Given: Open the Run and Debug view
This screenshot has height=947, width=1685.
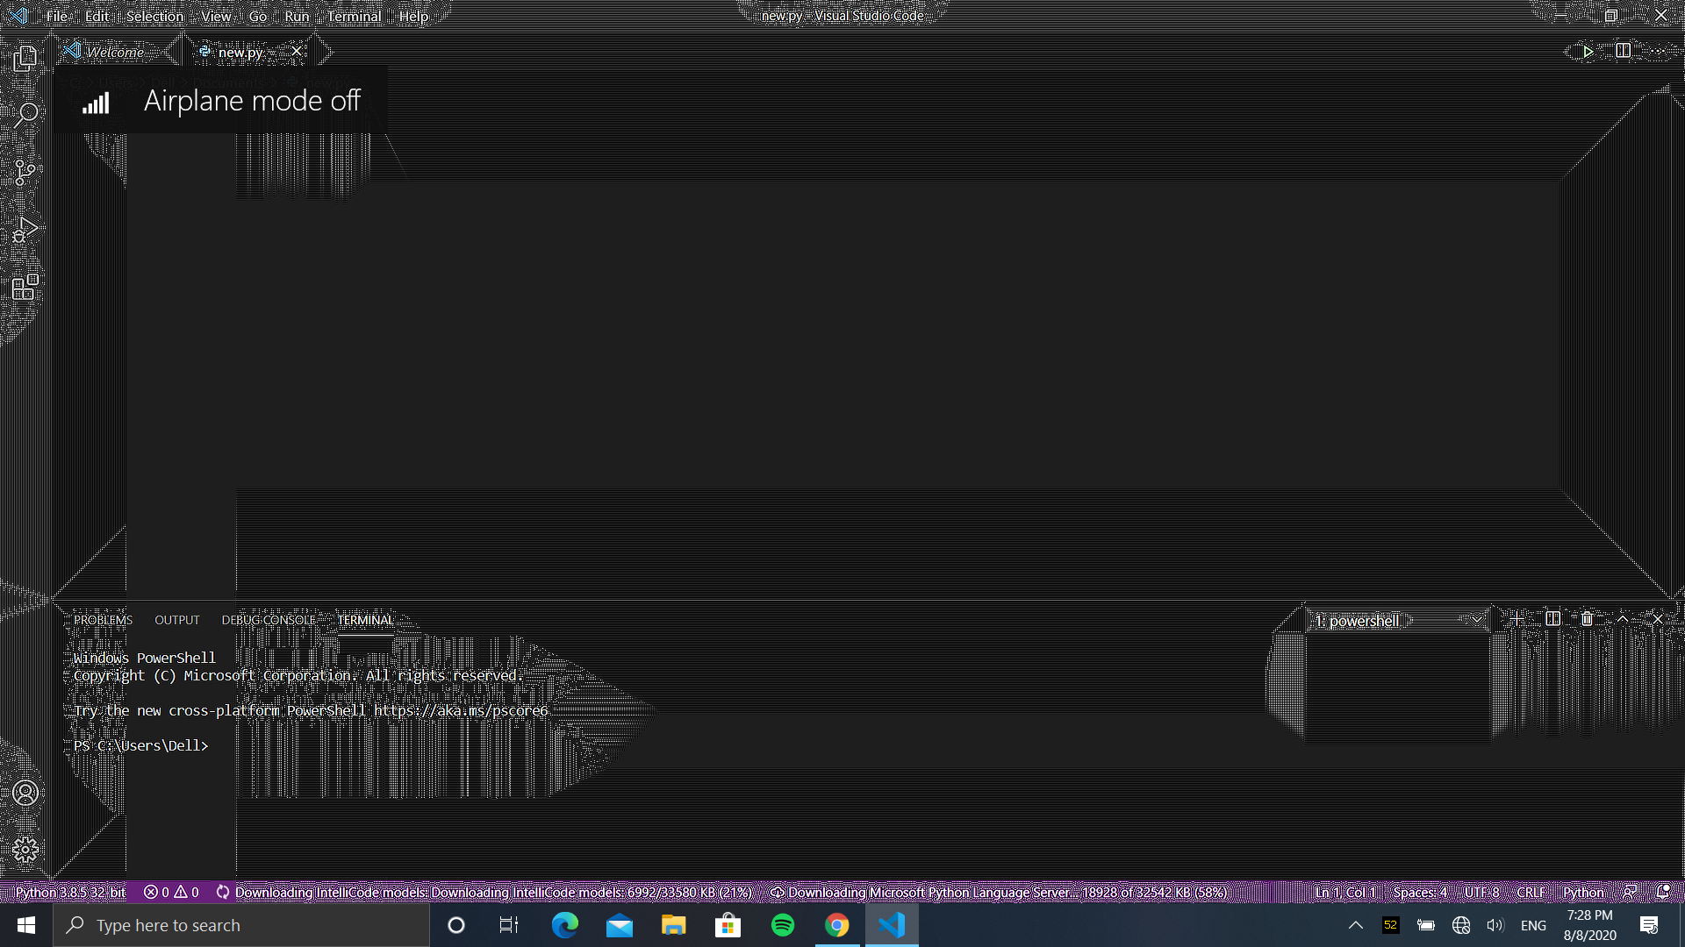Looking at the screenshot, I should pyautogui.click(x=25, y=230).
